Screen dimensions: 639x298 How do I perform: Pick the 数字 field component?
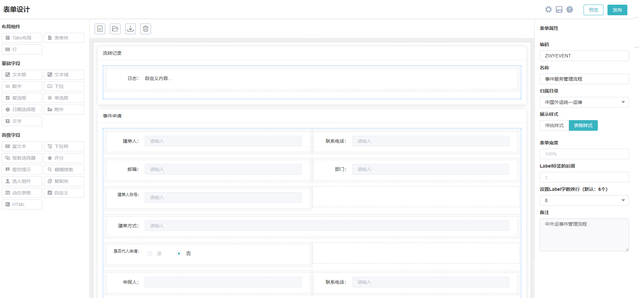click(22, 86)
